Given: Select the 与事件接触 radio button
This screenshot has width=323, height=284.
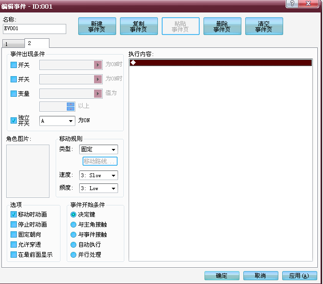Looking at the screenshot, I should 73,235.
